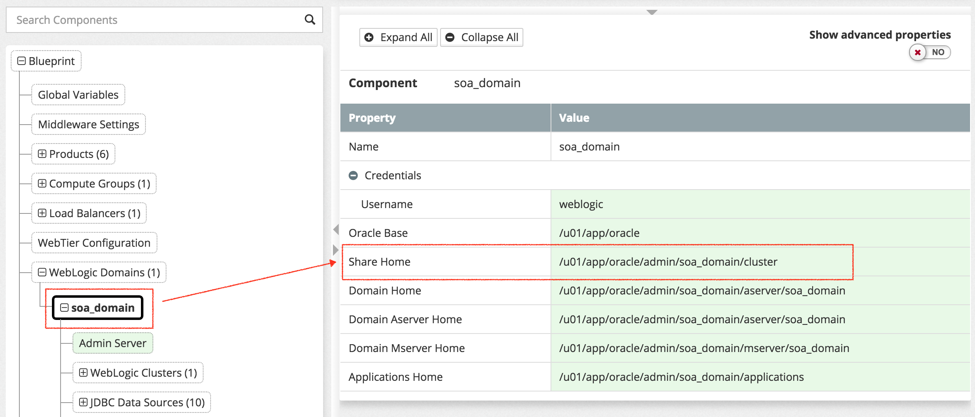The height and width of the screenshot is (417, 975).
Task: Click the Expand All plus icon
Action: (369, 37)
